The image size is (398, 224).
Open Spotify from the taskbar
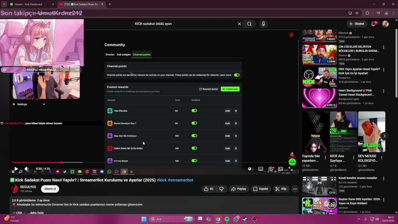click(x=227, y=219)
